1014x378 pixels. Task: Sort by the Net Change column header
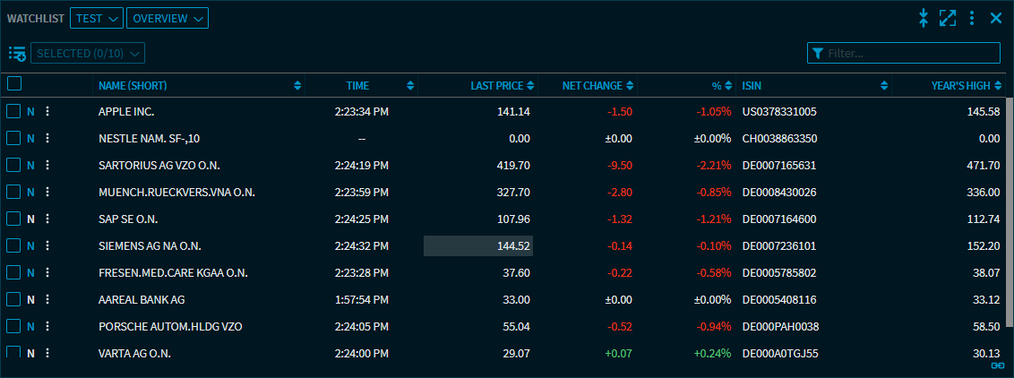[x=591, y=86]
